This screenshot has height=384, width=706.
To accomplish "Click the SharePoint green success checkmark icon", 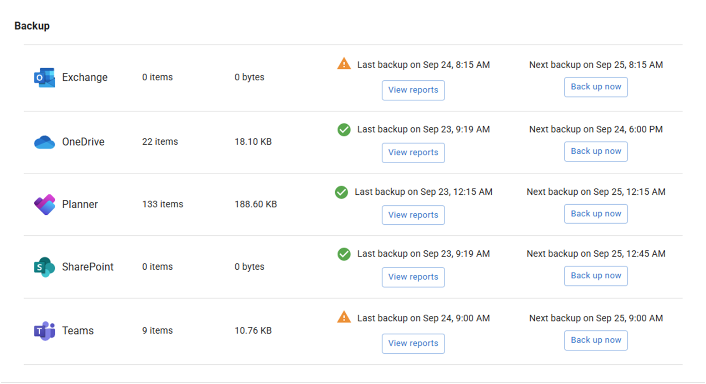I will coord(344,254).
